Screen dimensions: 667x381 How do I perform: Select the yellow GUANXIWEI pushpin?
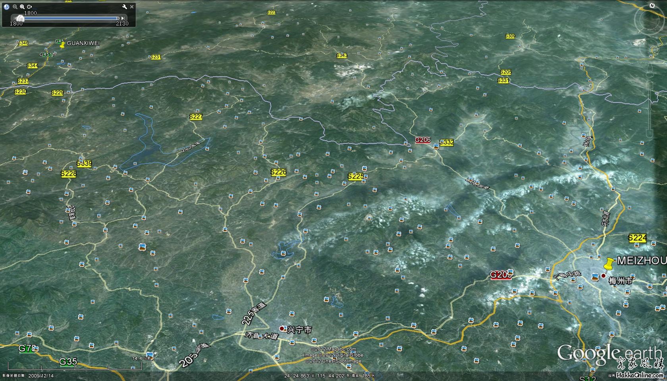coord(62,45)
